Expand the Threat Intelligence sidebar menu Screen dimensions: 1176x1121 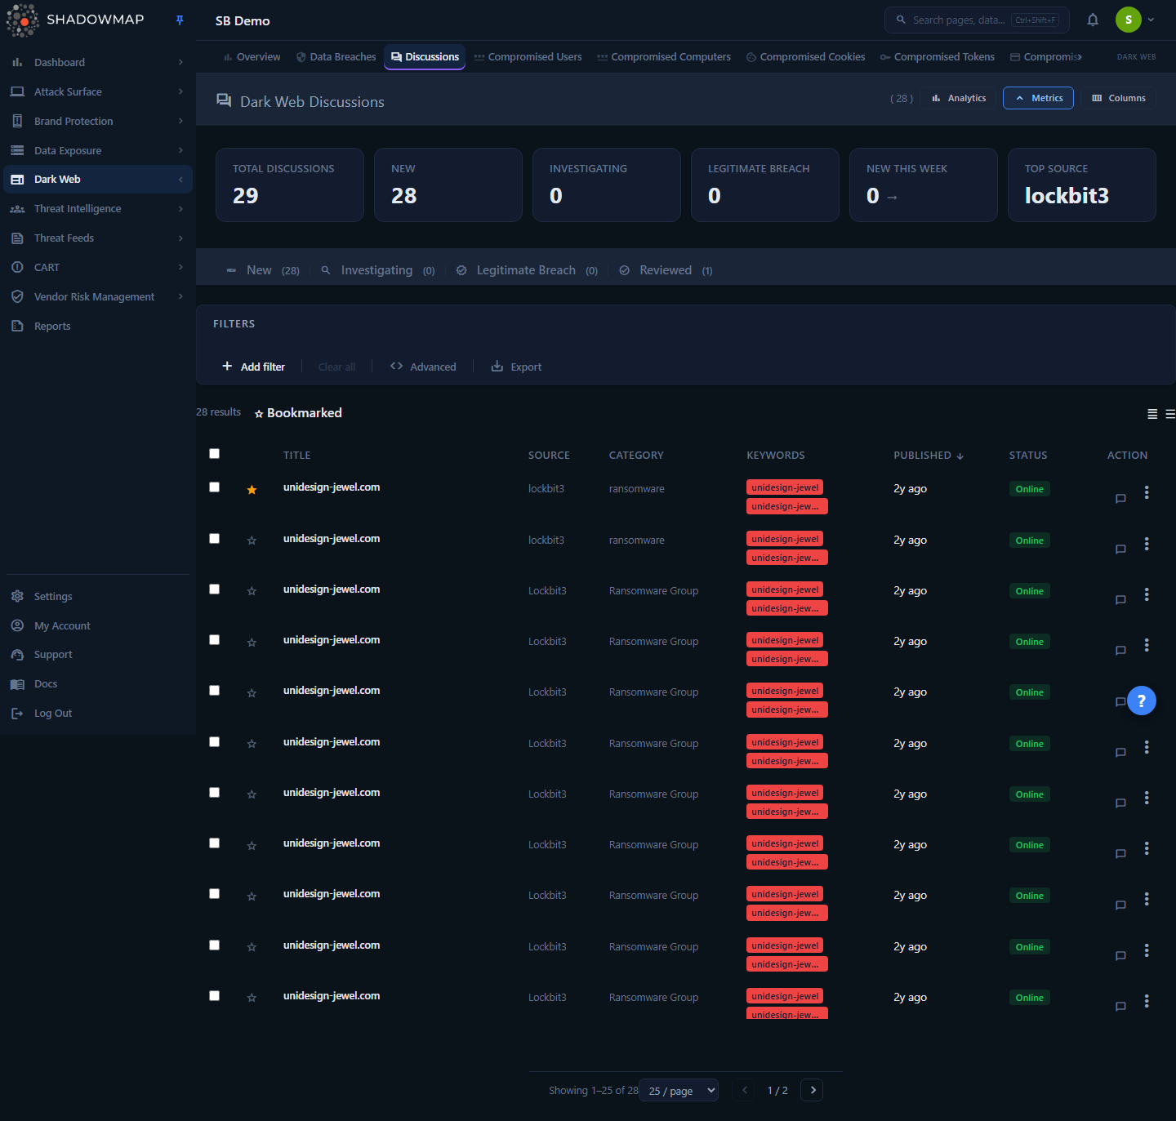[x=98, y=209]
